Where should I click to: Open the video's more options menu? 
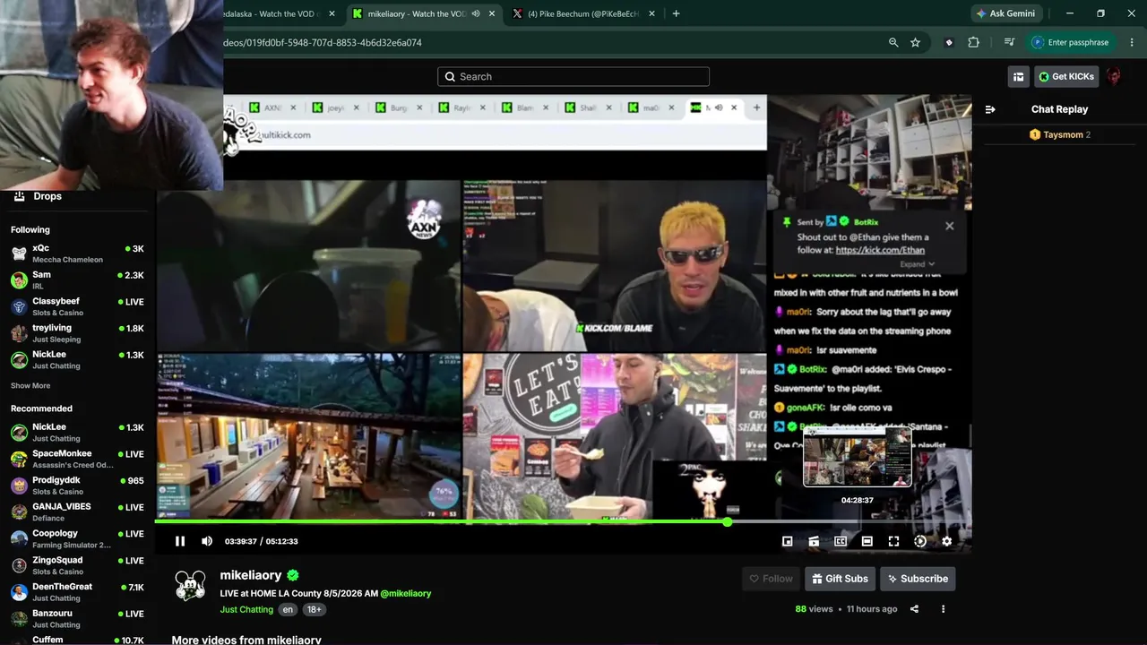pos(943,609)
